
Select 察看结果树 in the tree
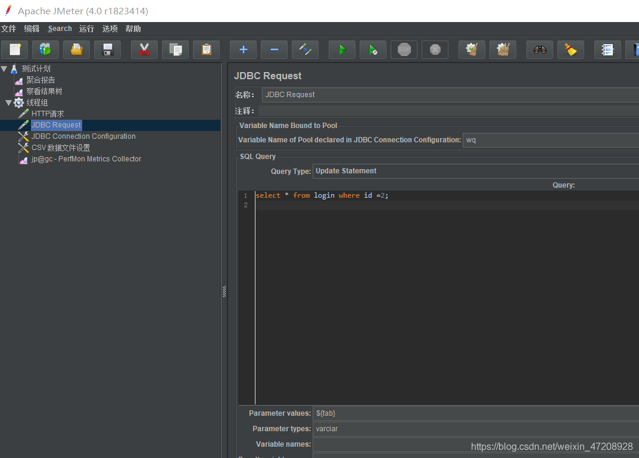(44, 91)
